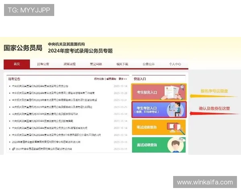Open the 准考证打印网址 announcement dated 2023-10-25
Screen dimensions: 241x192
pyautogui.click(x=52, y=107)
